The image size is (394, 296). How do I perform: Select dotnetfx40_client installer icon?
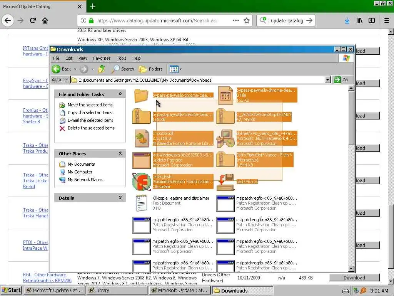(225, 138)
